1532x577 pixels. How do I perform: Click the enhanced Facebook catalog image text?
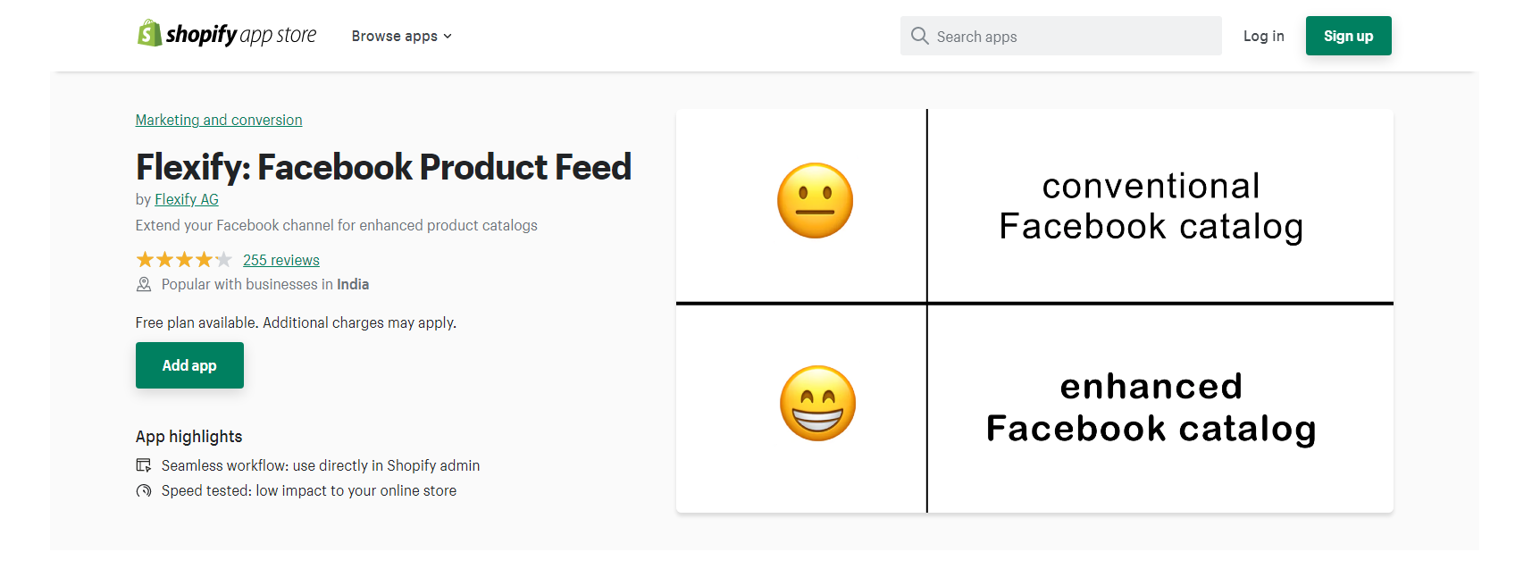1151,407
